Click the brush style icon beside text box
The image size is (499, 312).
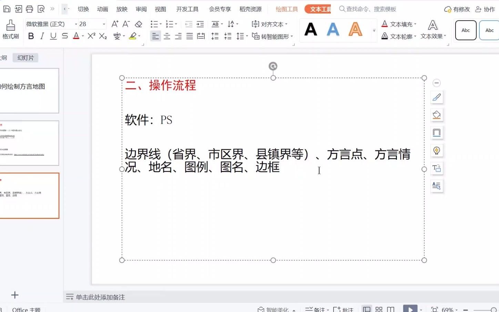click(437, 98)
